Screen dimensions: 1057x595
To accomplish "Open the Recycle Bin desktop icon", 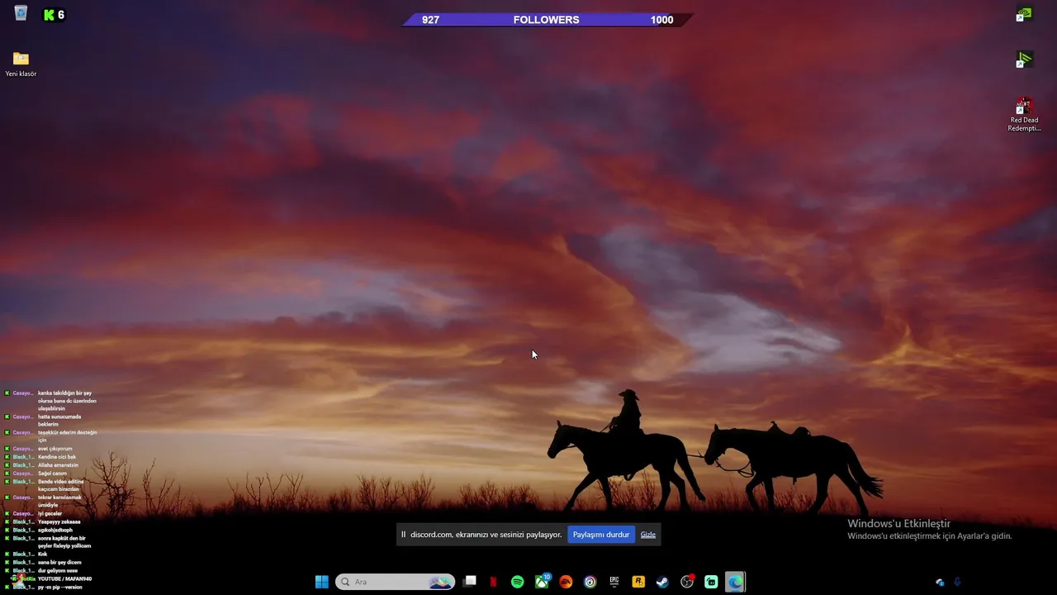I will point(21,13).
